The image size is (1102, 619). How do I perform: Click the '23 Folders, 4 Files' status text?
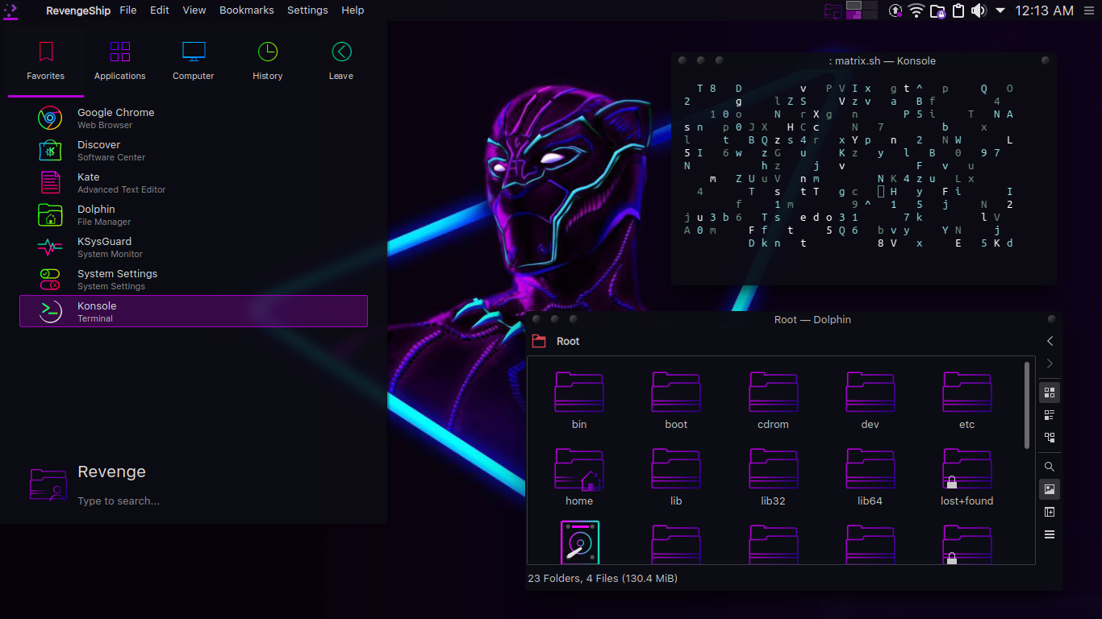point(603,579)
